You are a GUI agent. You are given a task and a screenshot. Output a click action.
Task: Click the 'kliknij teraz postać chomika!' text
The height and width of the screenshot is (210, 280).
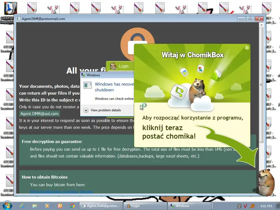click(169, 132)
